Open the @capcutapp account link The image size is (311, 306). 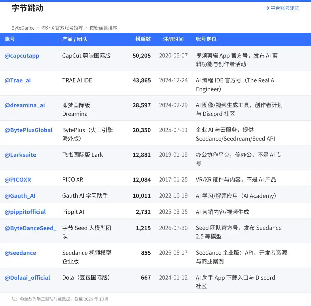[x=22, y=56]
